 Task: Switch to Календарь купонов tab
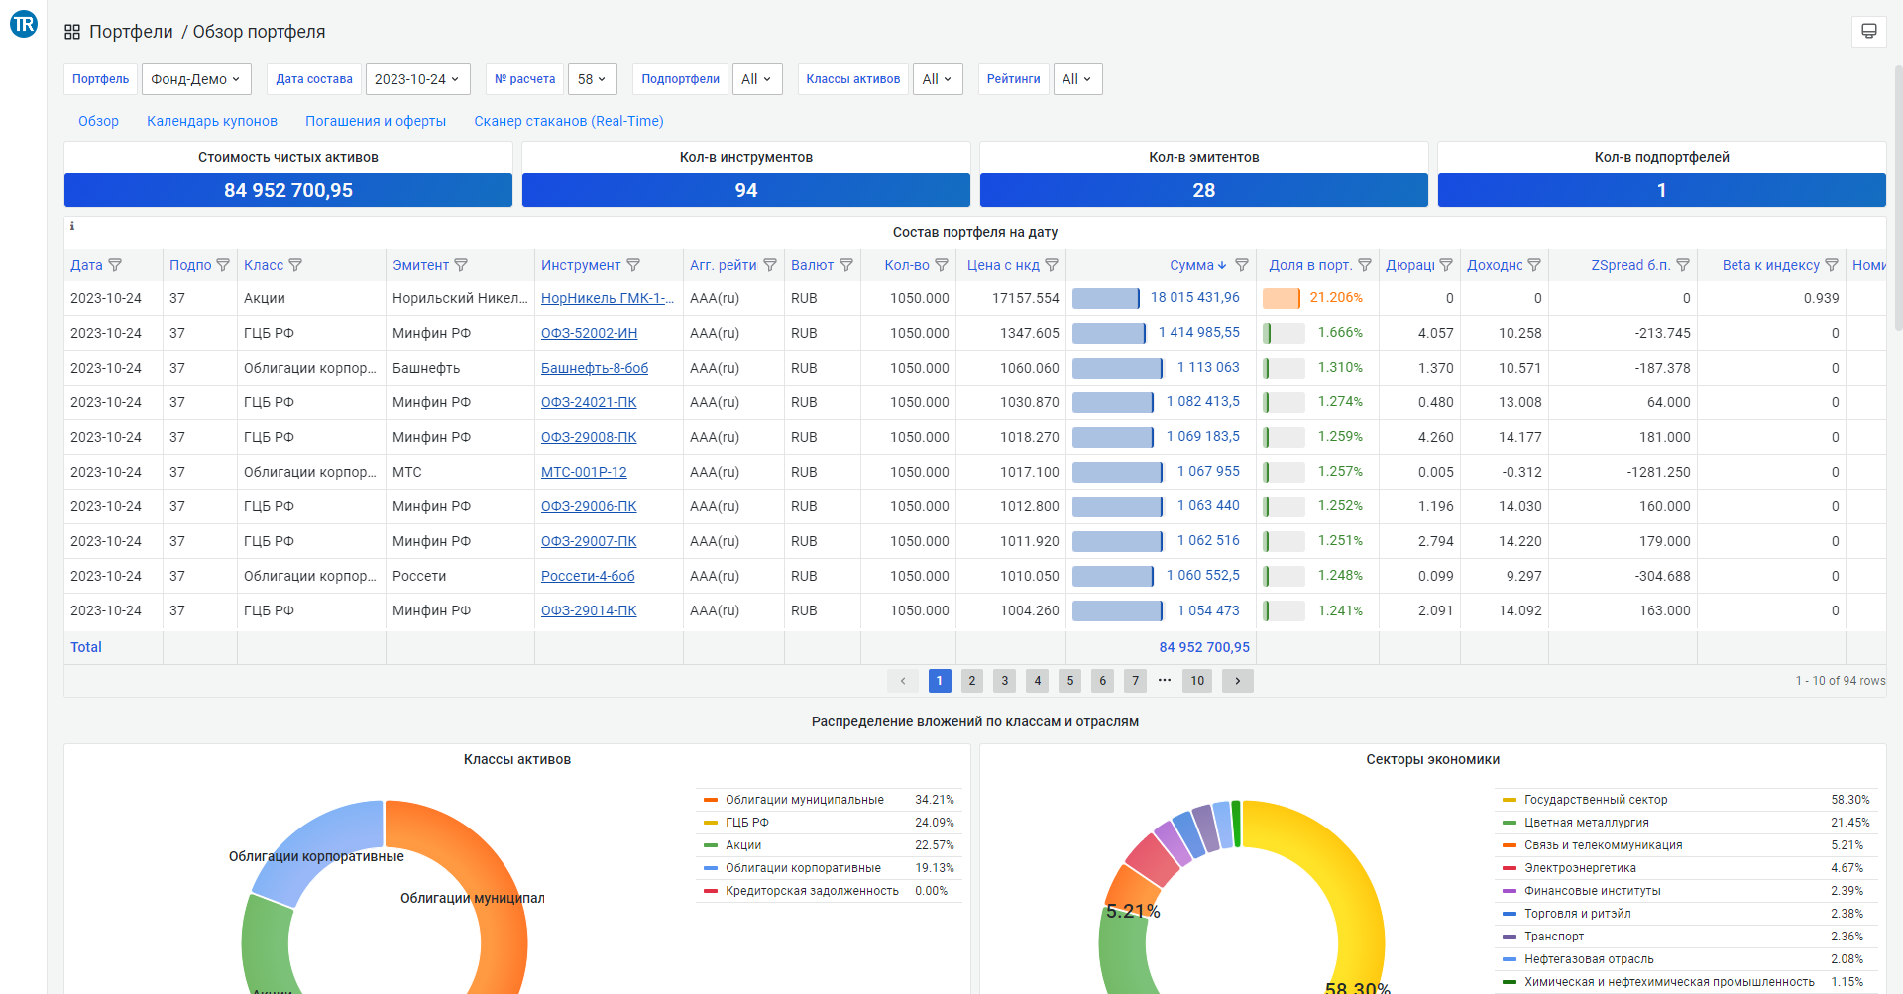(212, 121)
